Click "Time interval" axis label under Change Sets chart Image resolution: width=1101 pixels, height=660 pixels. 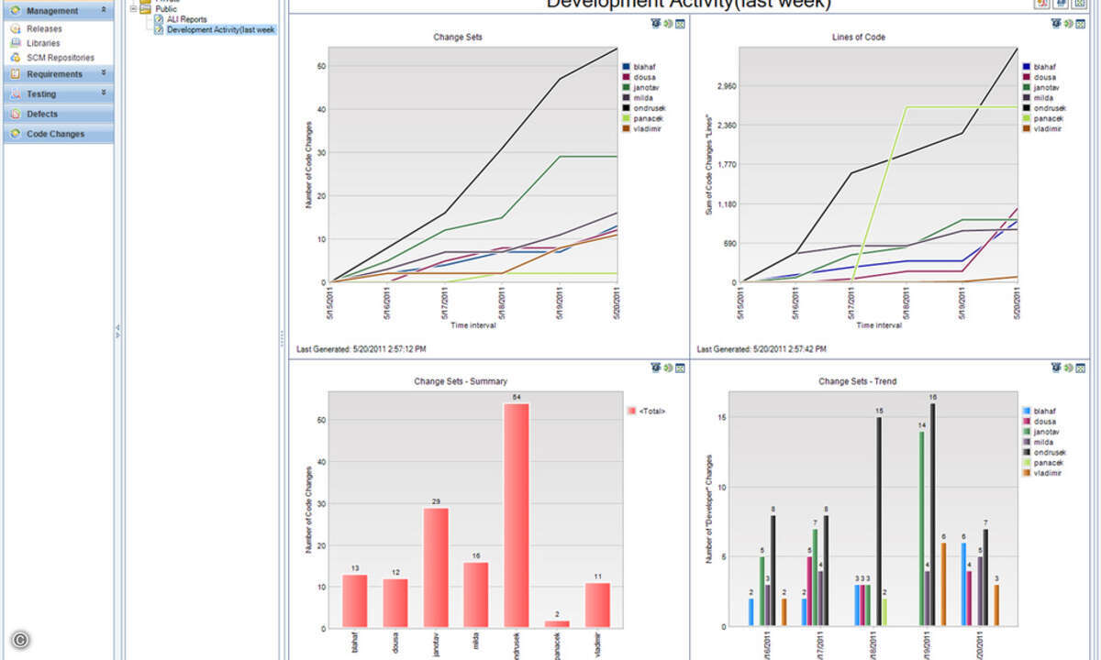473,325
